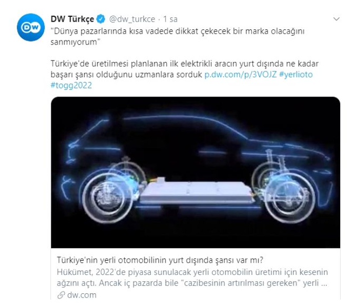Visit the dw.com source domain
The image size is (358, 308).
coord(81,295)
